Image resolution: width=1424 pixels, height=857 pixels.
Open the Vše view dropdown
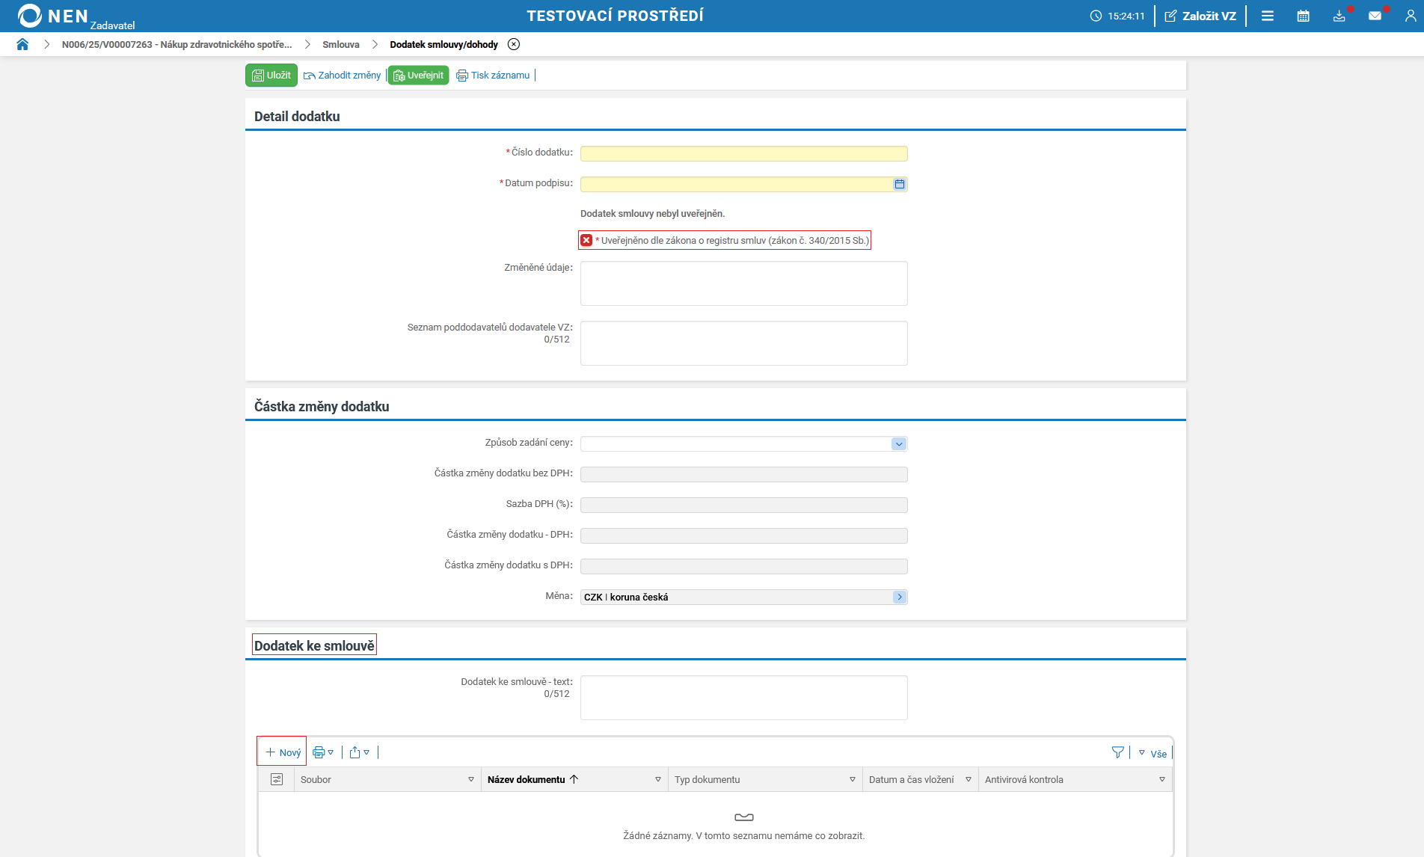pyautogui.click(x=1153, y=753)
